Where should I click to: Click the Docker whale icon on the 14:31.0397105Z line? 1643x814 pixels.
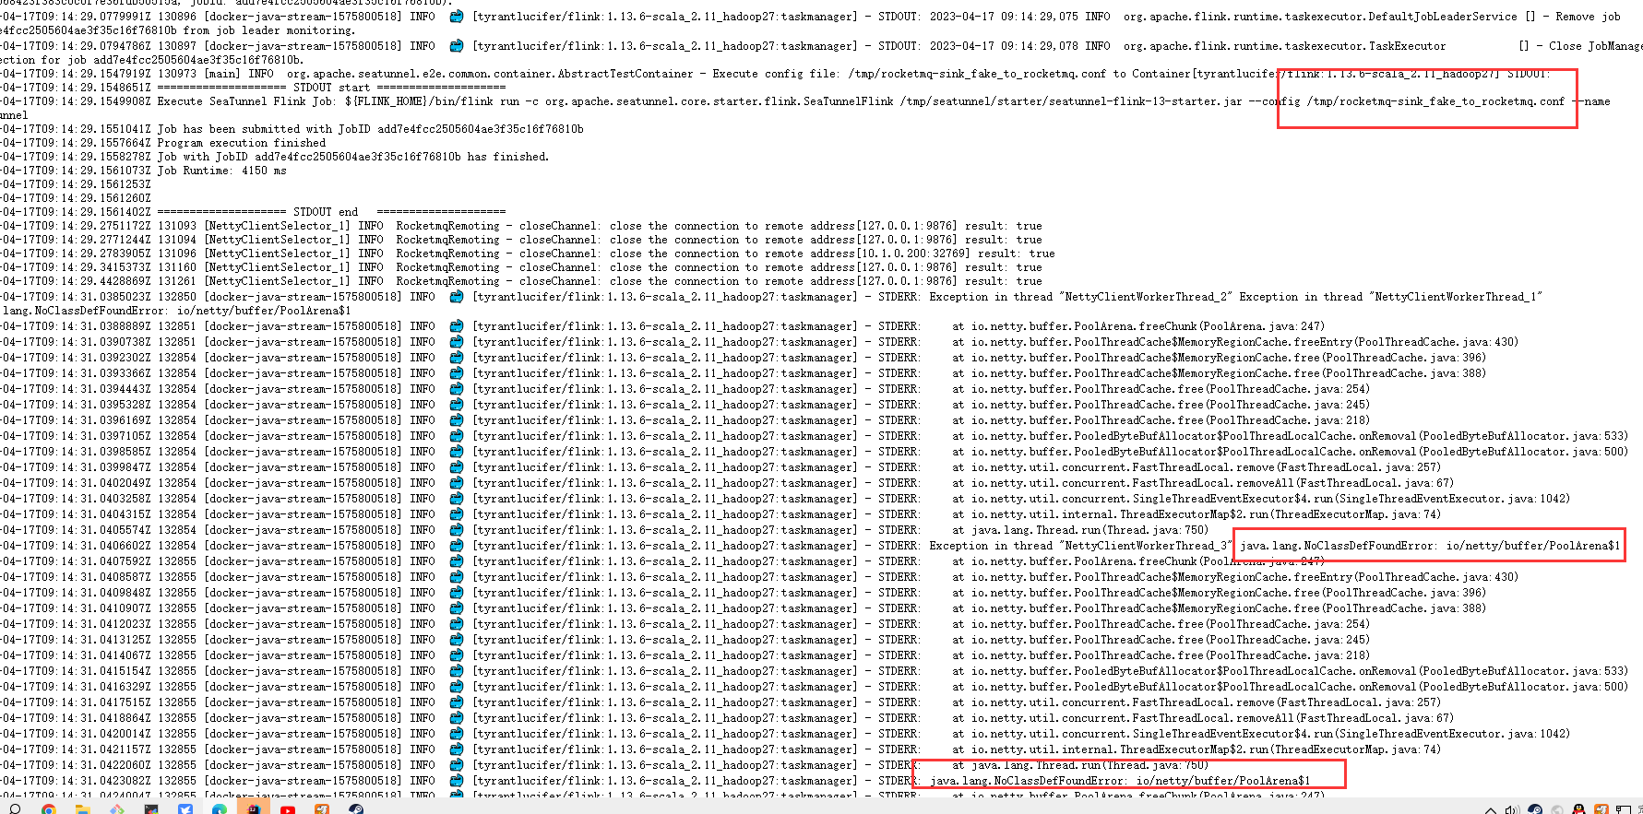[456, 436]
